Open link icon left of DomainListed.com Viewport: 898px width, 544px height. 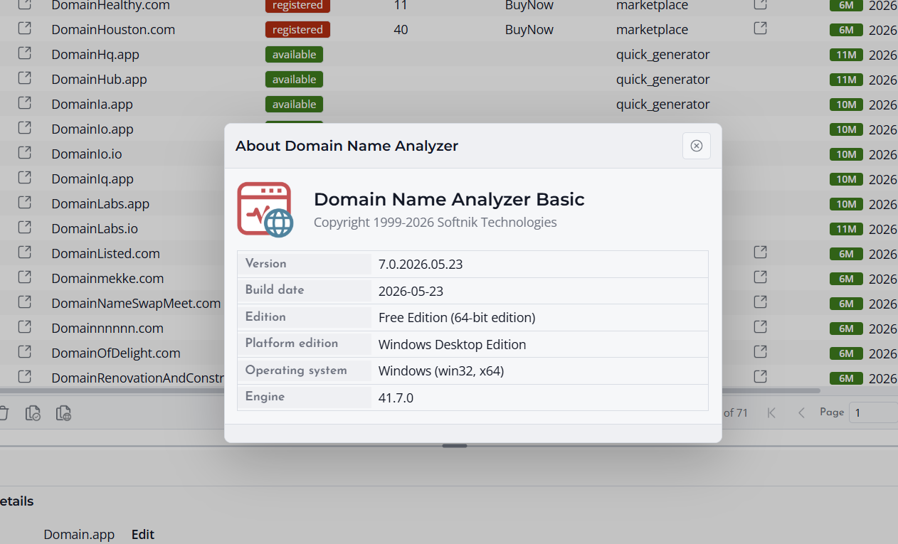[x=24, y=252]
